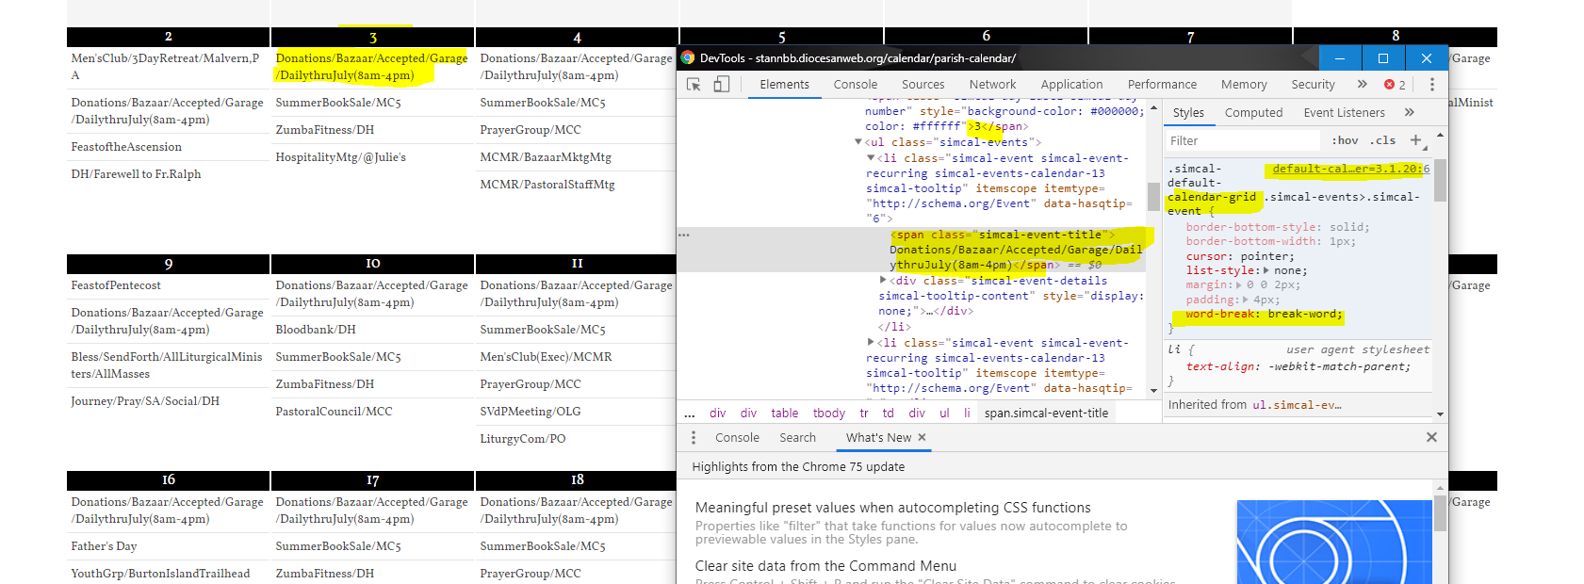Activate the inspect element picker icon
The width and height of the screenshot is (1584, 584).
tap(694, 85)
